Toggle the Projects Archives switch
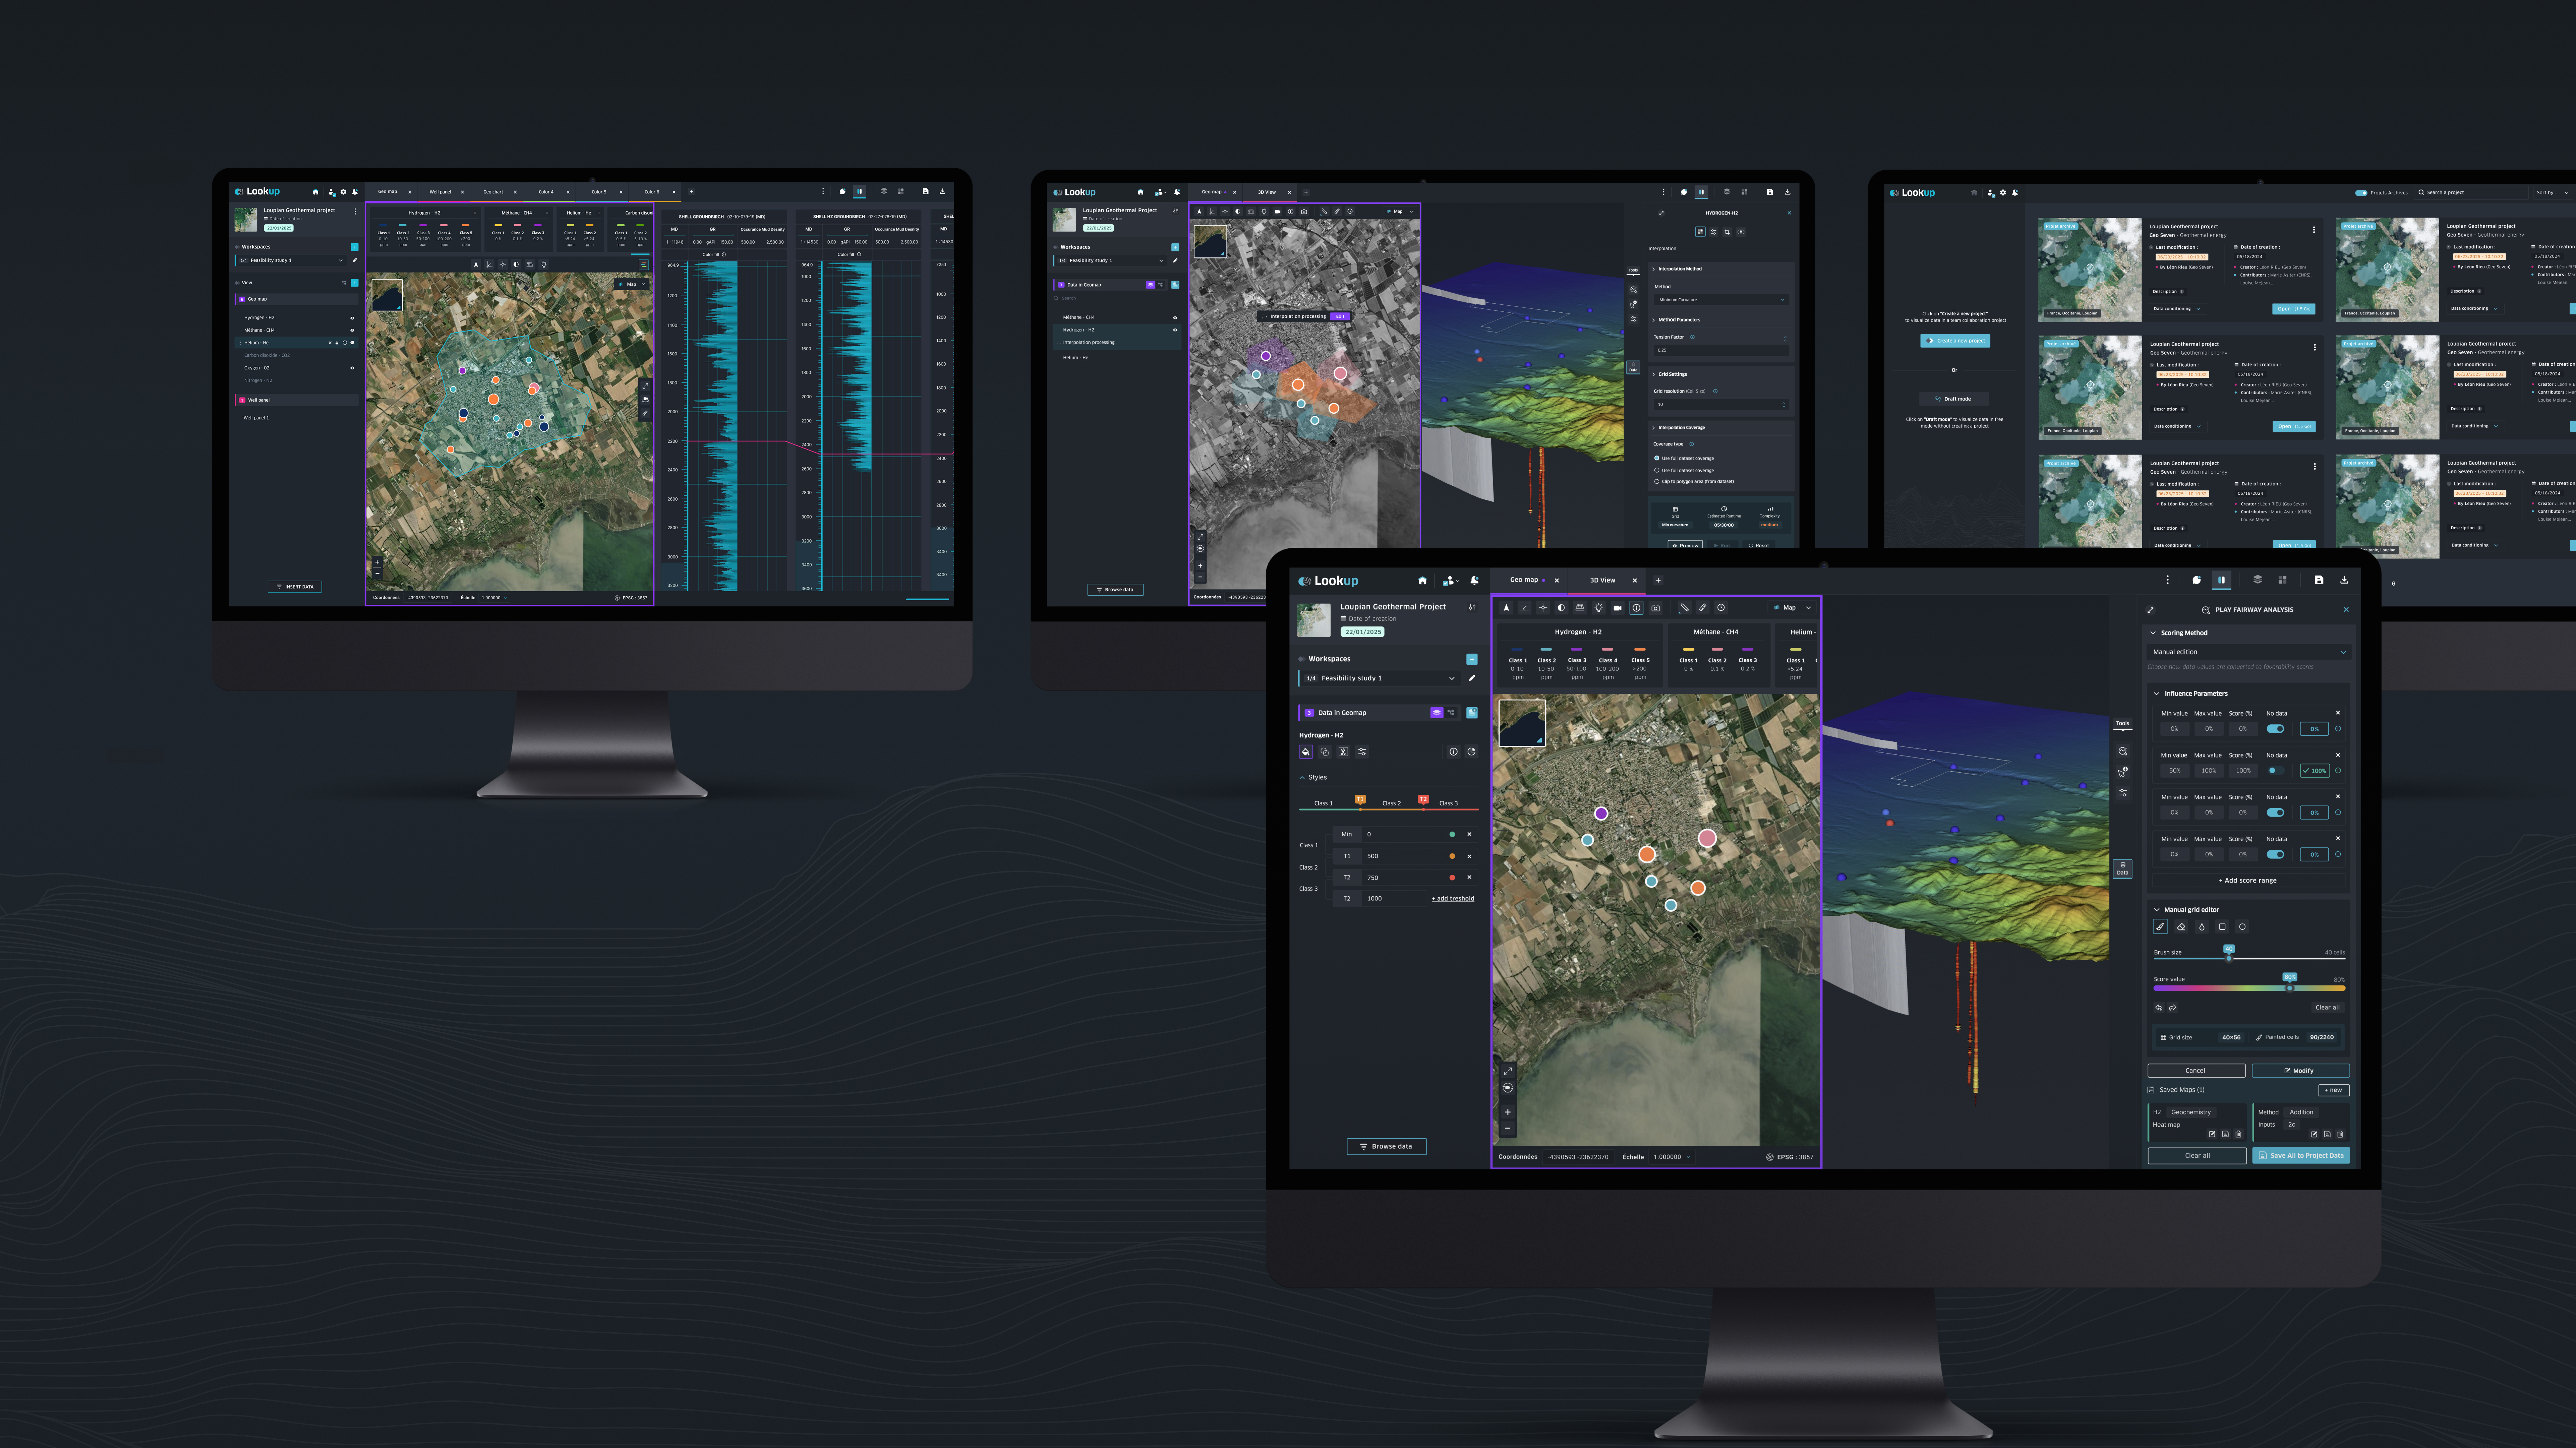 (2361, 193)
